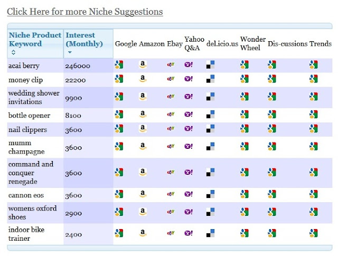Open Amazon icon for wedding shower invitations
Viewport: 338px width, 256px height.
tap(143, 97)
